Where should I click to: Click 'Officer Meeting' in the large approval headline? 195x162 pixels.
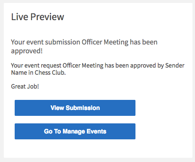(x=105, y=42)
